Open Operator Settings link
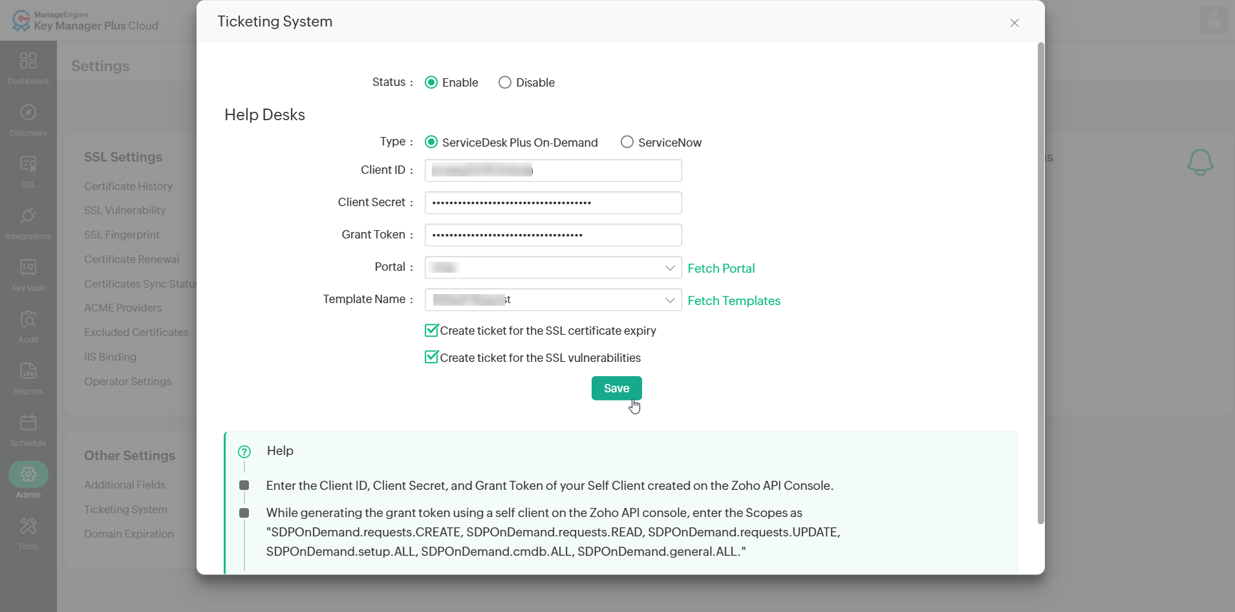This screenshot has width=1235, height=612. (x=127, y=381)
